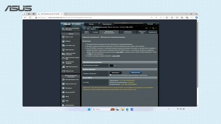Open the Alexa & IFTTT section
Viewport: 221px width, 124px height.
(70, 92)
